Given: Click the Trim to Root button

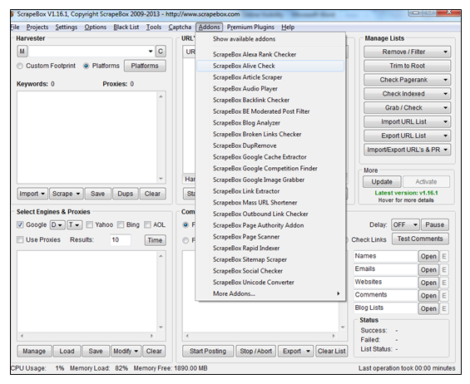Looking at the screenshot, I should click(x=407, y=66).
